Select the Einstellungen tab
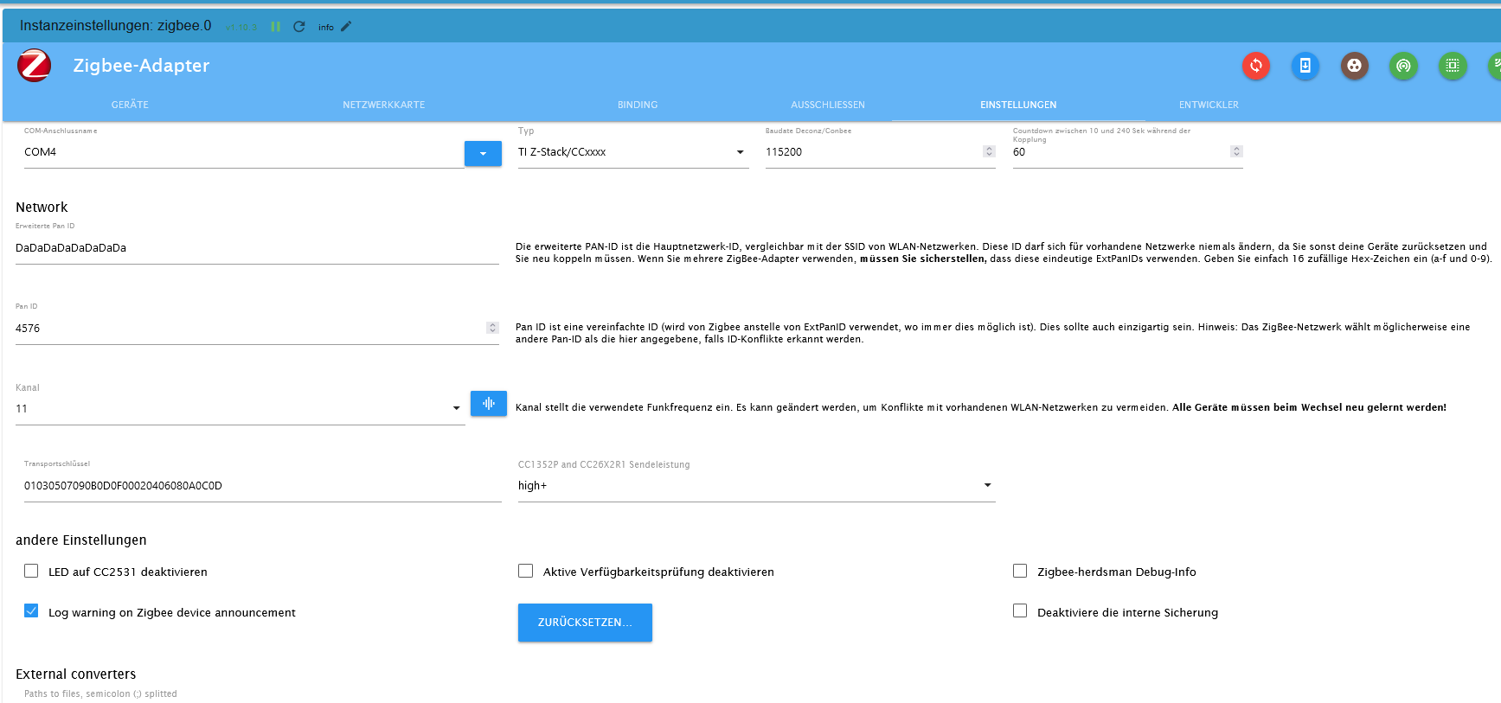This screenshot has height=703, width=1501. tap(1018, 105)
